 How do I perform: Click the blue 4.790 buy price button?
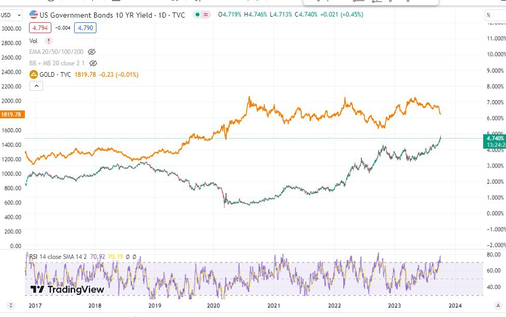(85, 28)
